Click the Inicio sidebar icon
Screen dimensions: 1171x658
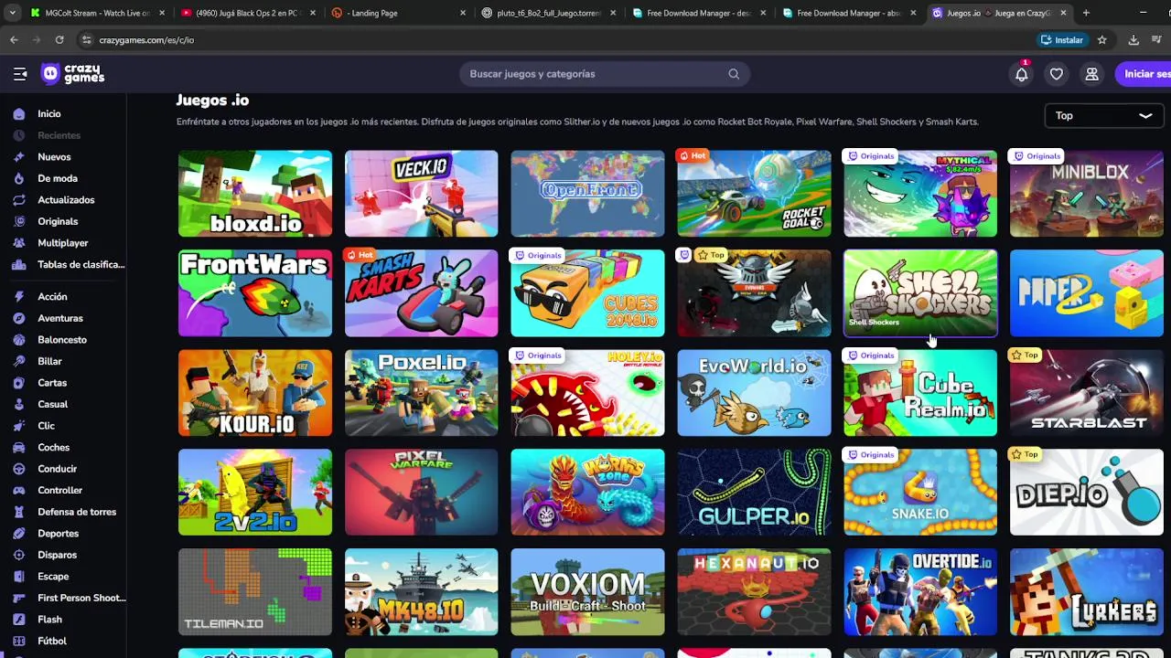pos(18,114)
